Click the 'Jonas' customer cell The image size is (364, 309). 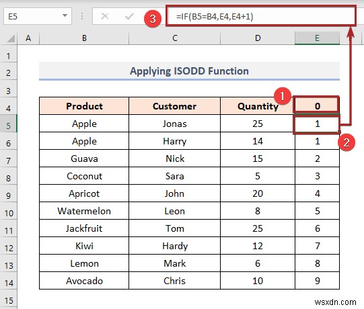174,124
